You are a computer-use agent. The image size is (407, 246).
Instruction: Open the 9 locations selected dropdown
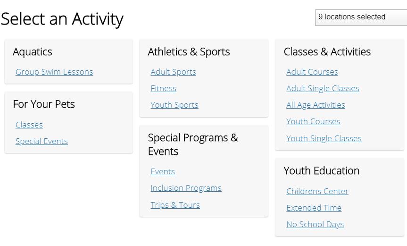tap(361, 17)
